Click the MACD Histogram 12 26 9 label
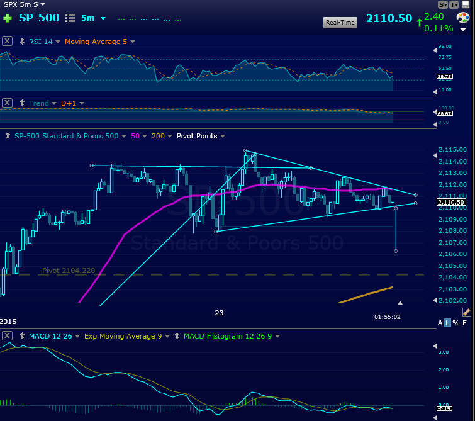This screenshot has width=475, height=421. click(228, 336)
